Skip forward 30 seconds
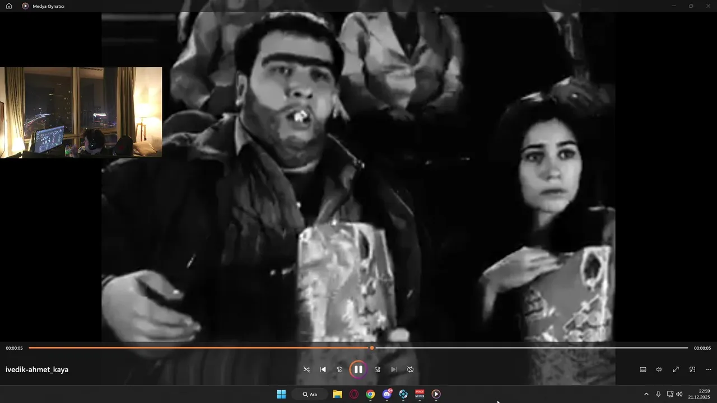The height and width of the screenshot is (403, 717). click(378, 369)
